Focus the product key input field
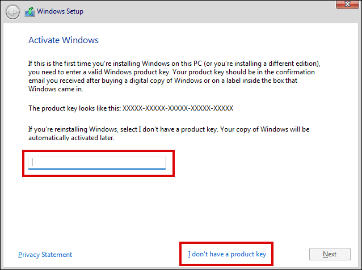Screen dimensions: 362x270 pos(97,163)
